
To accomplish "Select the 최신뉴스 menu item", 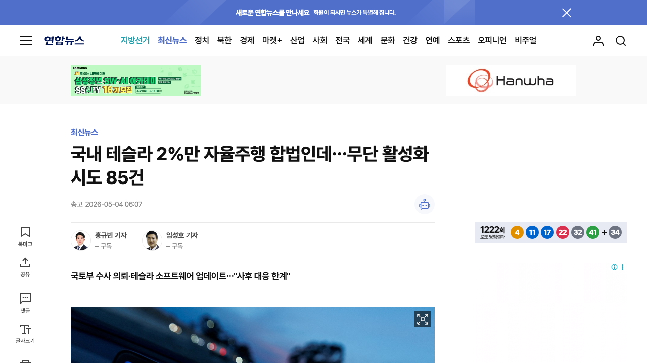I will point(172,40).
